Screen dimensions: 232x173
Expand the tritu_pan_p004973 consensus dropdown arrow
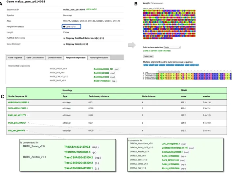27,131
